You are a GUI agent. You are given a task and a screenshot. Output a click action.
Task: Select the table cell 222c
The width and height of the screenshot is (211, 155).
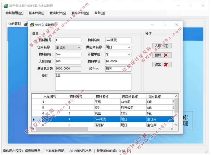point(133,113)
